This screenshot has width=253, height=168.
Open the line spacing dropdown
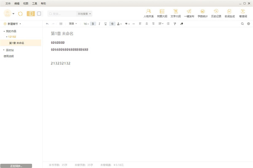click(161, 24)
